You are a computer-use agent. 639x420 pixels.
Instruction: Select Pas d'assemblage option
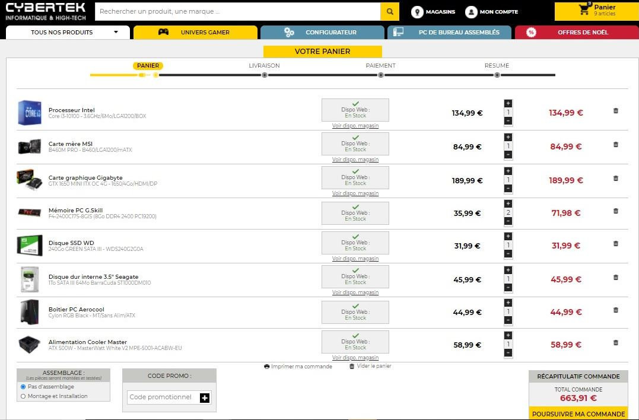coord(23,387)
